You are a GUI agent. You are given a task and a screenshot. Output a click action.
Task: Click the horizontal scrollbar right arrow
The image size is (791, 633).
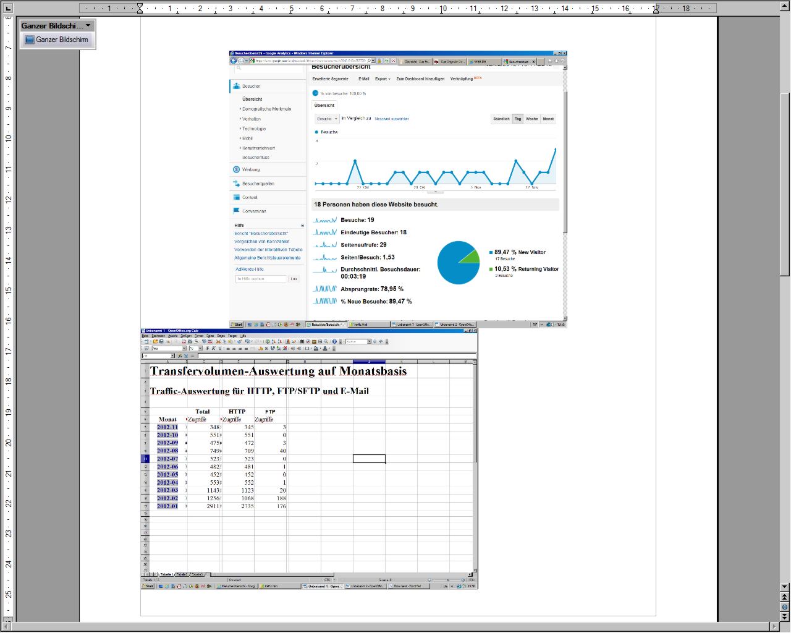(x=774, y=627)
